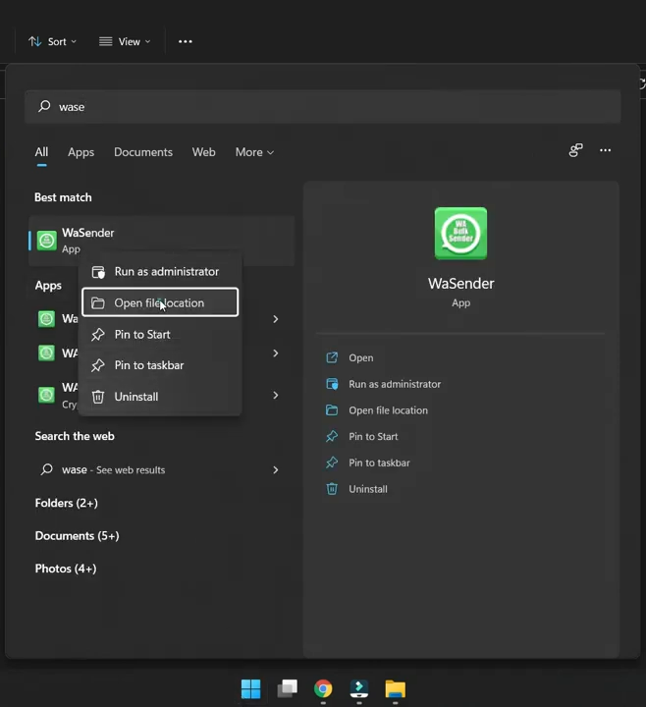Screen dimensions: 646x707
Task: Select Open file location in context menu
Action: (159, 302)
